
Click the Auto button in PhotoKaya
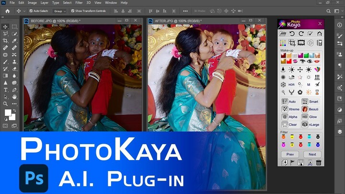pos(289,102)
